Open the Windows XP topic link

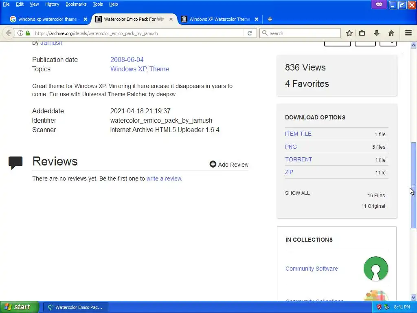click(x=128, y=69)
